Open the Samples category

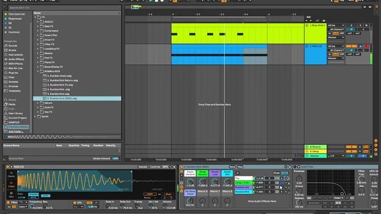(x=13, y=82)
